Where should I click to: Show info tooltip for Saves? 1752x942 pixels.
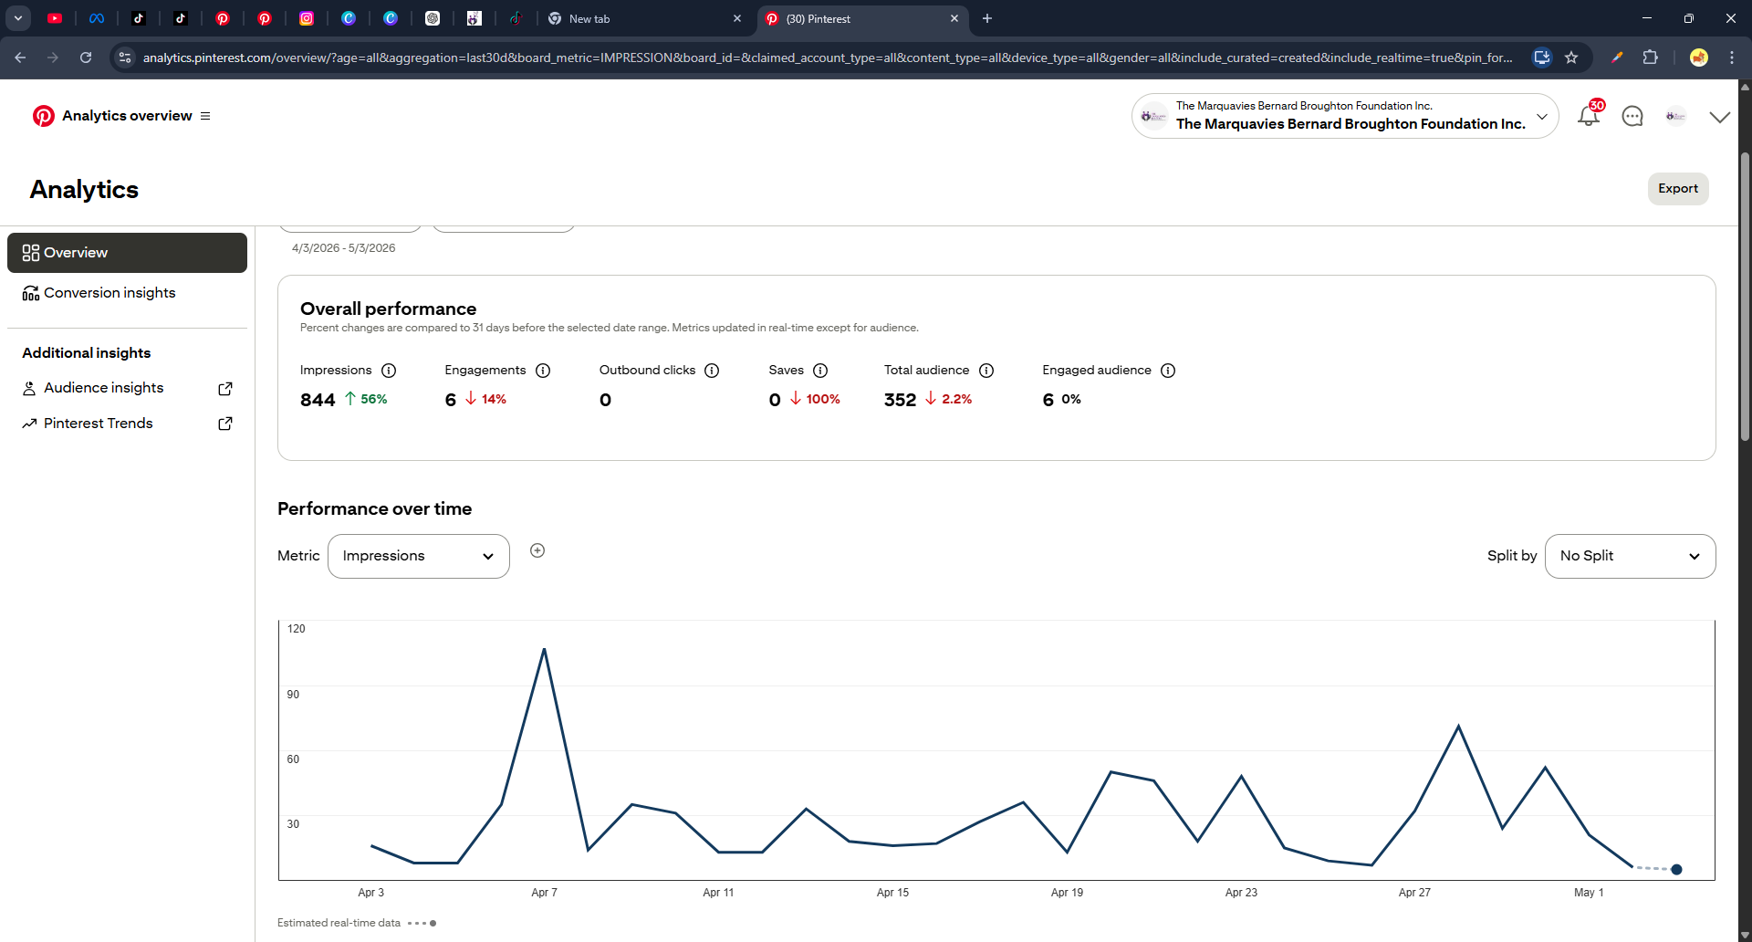820,371
